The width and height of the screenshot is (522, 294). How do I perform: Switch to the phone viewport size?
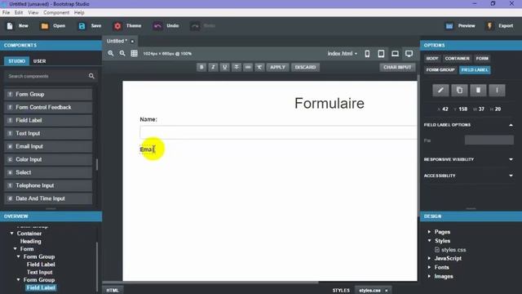point(367,53)
